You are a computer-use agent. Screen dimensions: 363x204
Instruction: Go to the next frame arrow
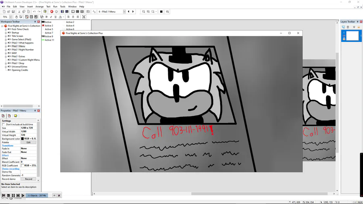coord(133,12)
